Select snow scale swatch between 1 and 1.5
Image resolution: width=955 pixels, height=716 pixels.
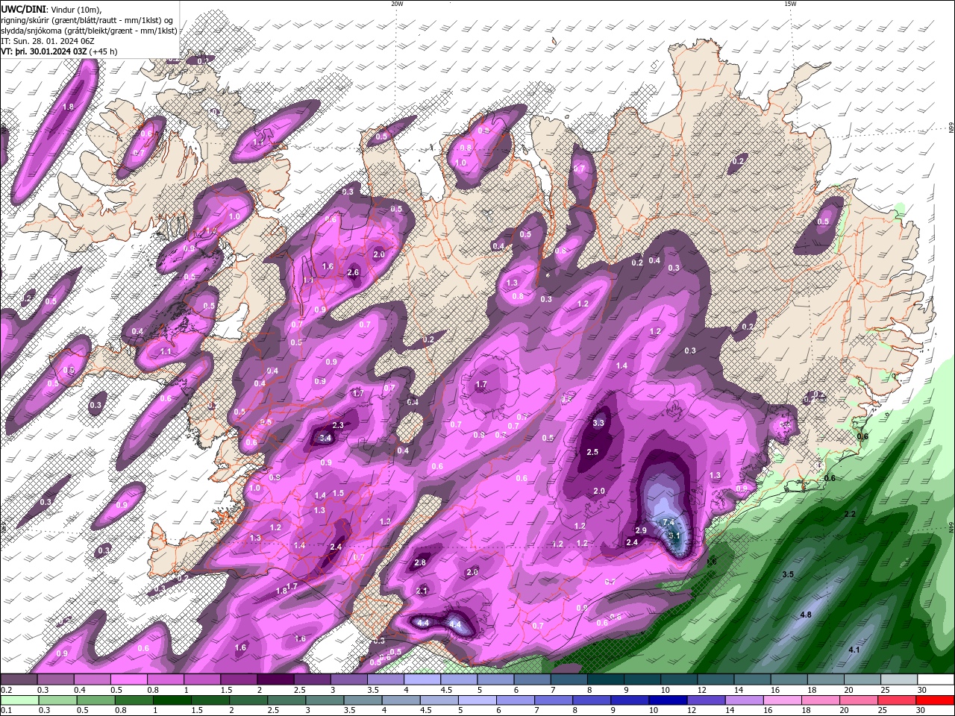201,679
